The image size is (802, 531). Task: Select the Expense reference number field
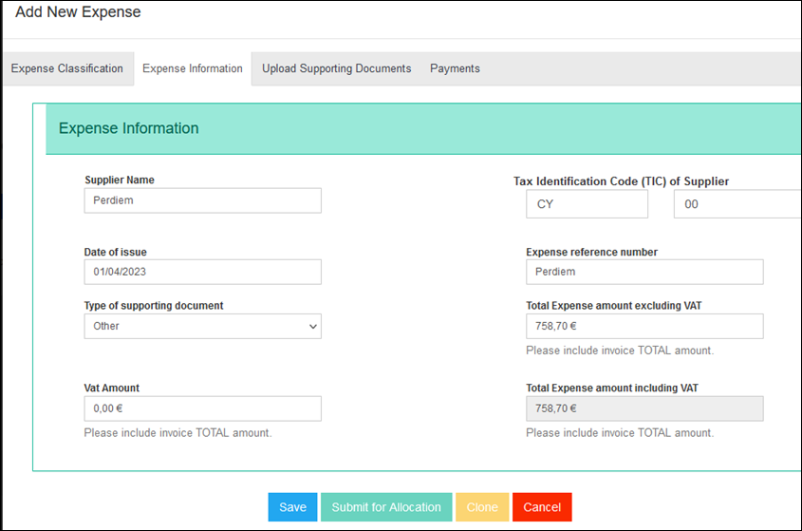pos(644,272)
